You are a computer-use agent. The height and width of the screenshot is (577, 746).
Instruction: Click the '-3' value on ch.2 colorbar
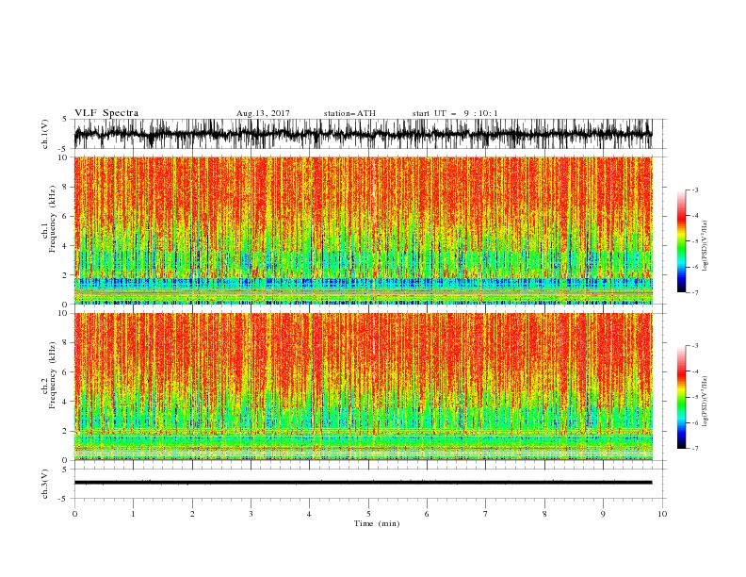click(x=695, y=346)
